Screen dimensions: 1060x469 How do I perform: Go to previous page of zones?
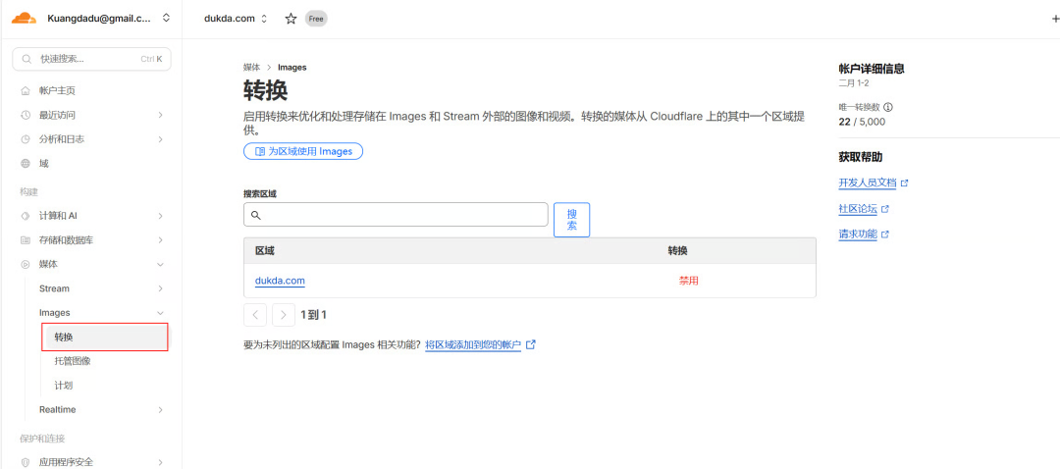point(255,314)
